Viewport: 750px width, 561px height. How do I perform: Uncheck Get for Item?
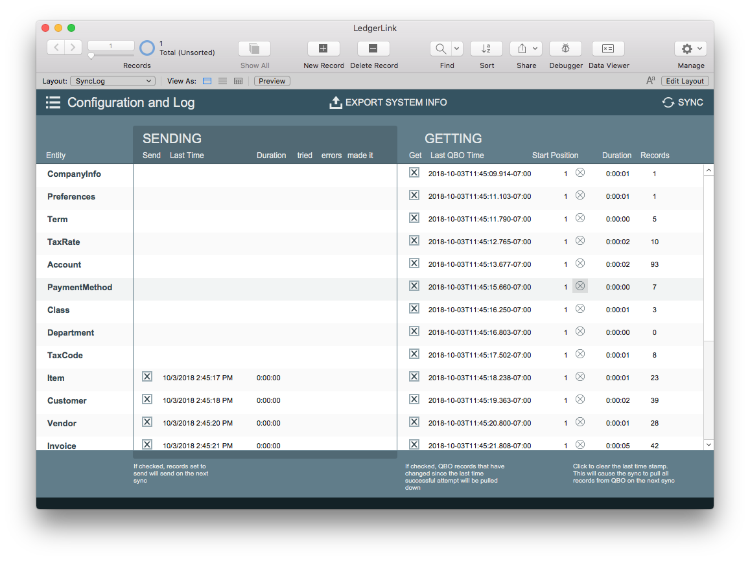coord(414,376)
